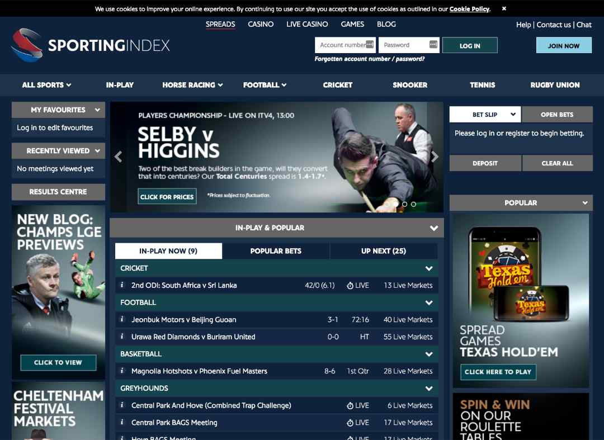
Task: Collapse the In-Play & Popular panel
Action: click(x=433, y=228)
